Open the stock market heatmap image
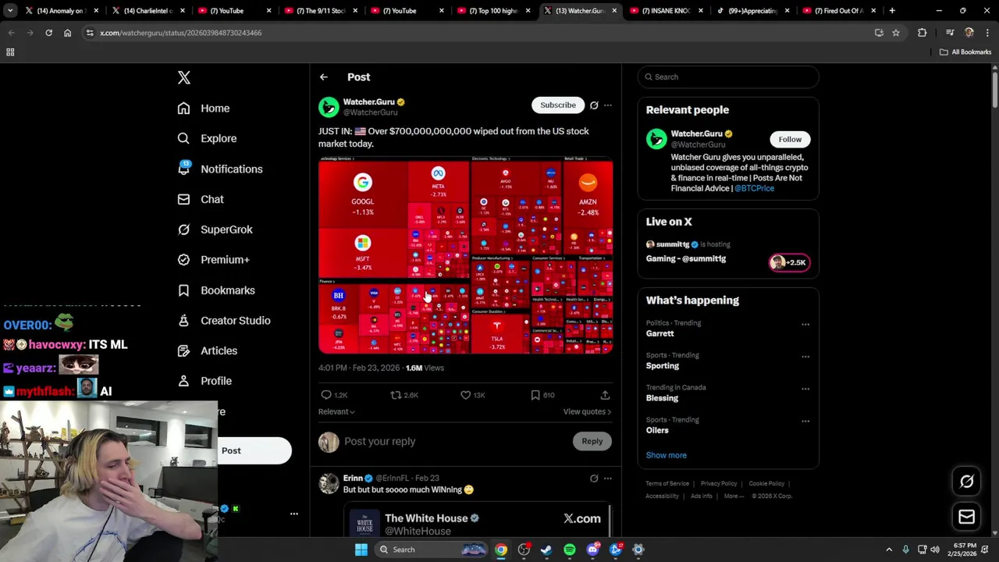 [465, 255]
